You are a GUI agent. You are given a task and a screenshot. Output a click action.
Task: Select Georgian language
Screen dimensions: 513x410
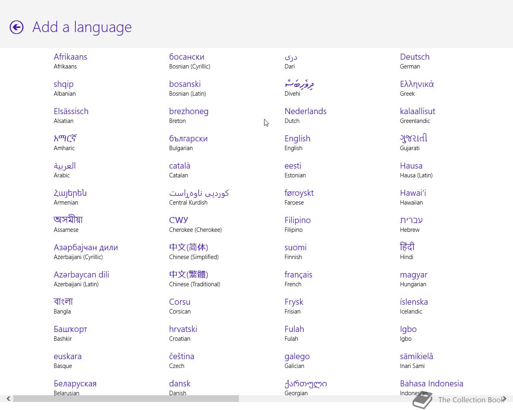tap(306, 388)
